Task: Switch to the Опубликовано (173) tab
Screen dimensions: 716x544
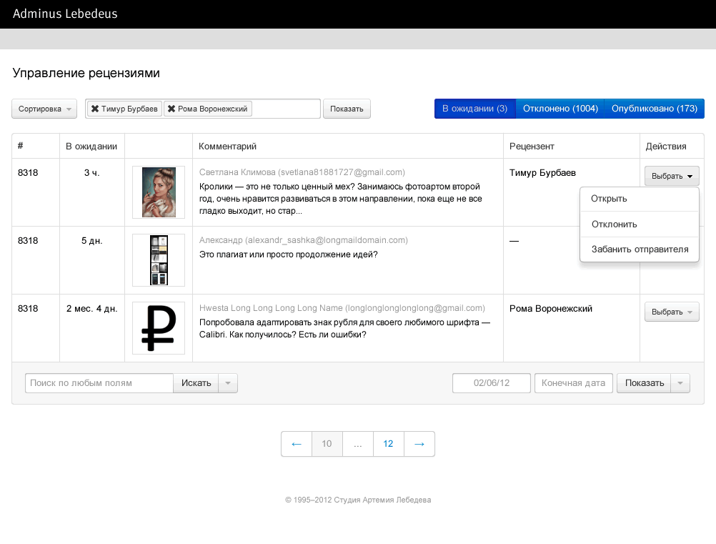Action: 654,109
